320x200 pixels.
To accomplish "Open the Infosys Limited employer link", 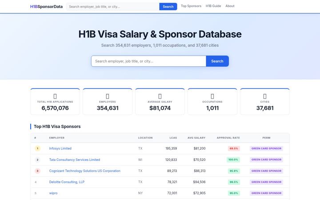I will [60, 148].
